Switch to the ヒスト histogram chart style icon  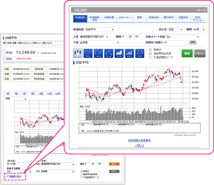tap(129, 53)
